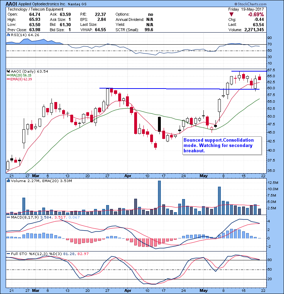
Task: Click the StockCharts.com copyright label
Action: click(250, 4)
